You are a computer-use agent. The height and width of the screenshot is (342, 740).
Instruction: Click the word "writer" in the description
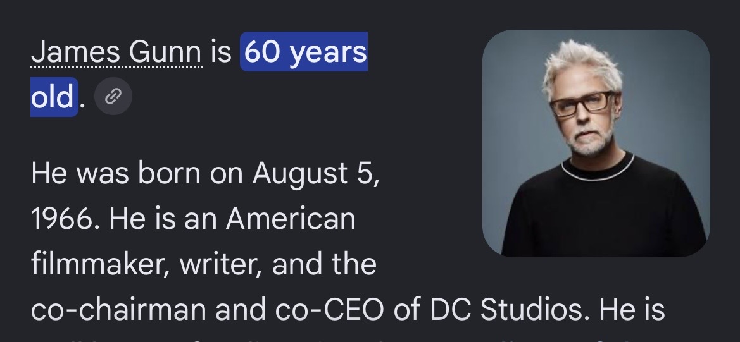(x=222, y=264)
